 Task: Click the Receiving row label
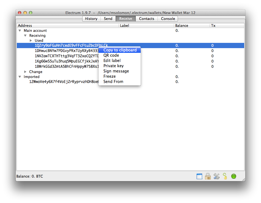coord(37,35)
